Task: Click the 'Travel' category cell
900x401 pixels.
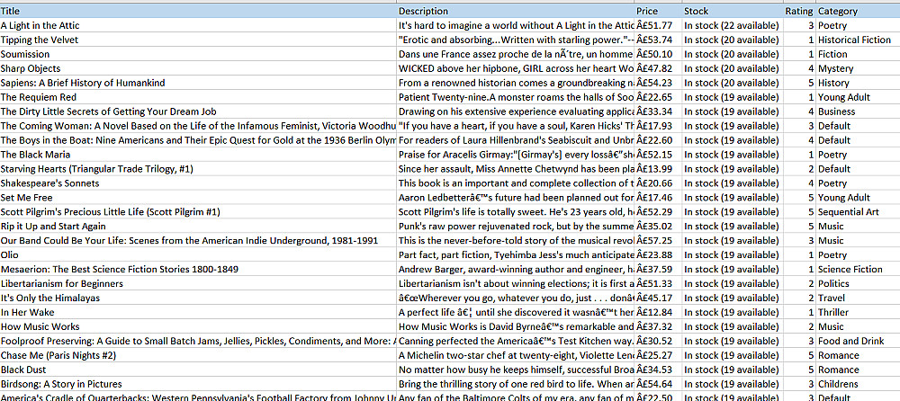Action: [858, 298]
